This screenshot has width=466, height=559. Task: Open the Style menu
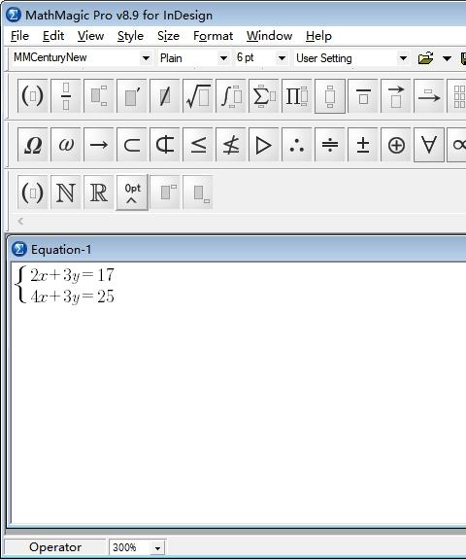coord(130,36)
